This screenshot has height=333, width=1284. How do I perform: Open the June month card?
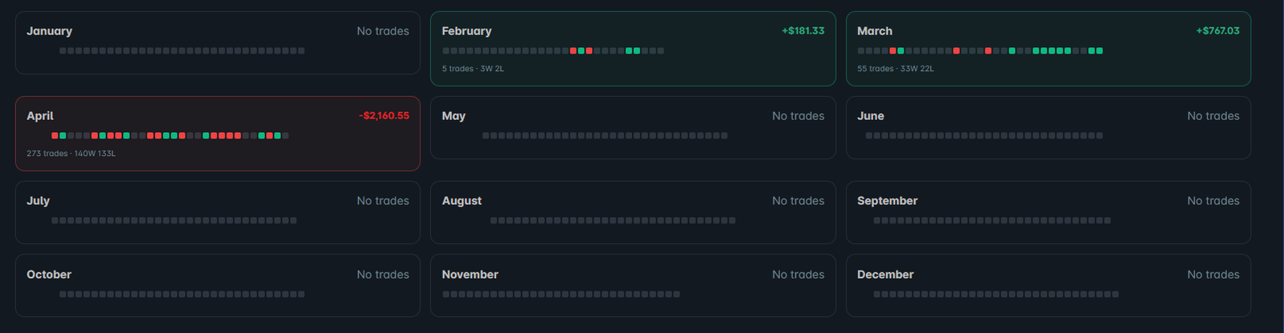[1048, 127]
